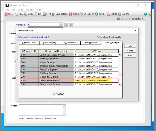Select the 1099 Settings tab
The height and width of the screenshot is (131, 156).
click(112, 43)
